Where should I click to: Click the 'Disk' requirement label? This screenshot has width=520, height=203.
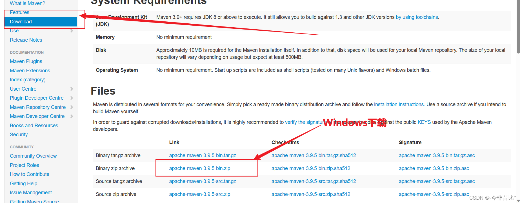click(x=101, y=50)
